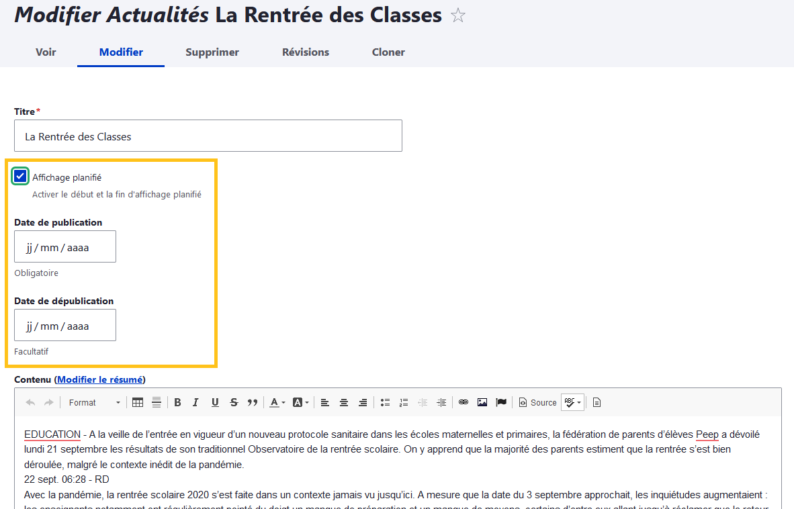Viewport: 794px width, 509px height.
Task: Star this page as favorite
Action: point(458,16)
